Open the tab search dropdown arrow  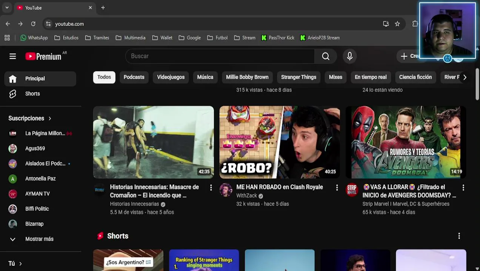click(x=7, y=8)
